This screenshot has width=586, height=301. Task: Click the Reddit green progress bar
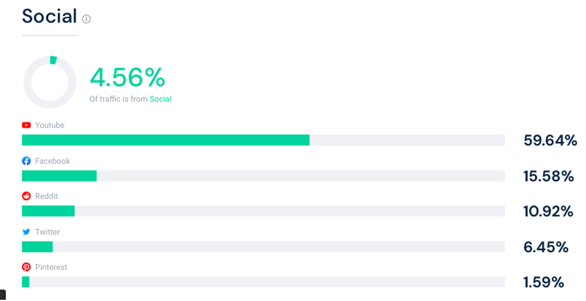click(x=48, y=211)
